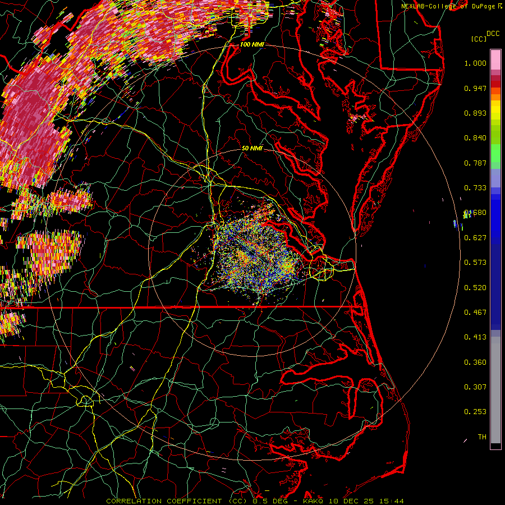Click the 100 NMI range ring label

click(x=252, y=44)
